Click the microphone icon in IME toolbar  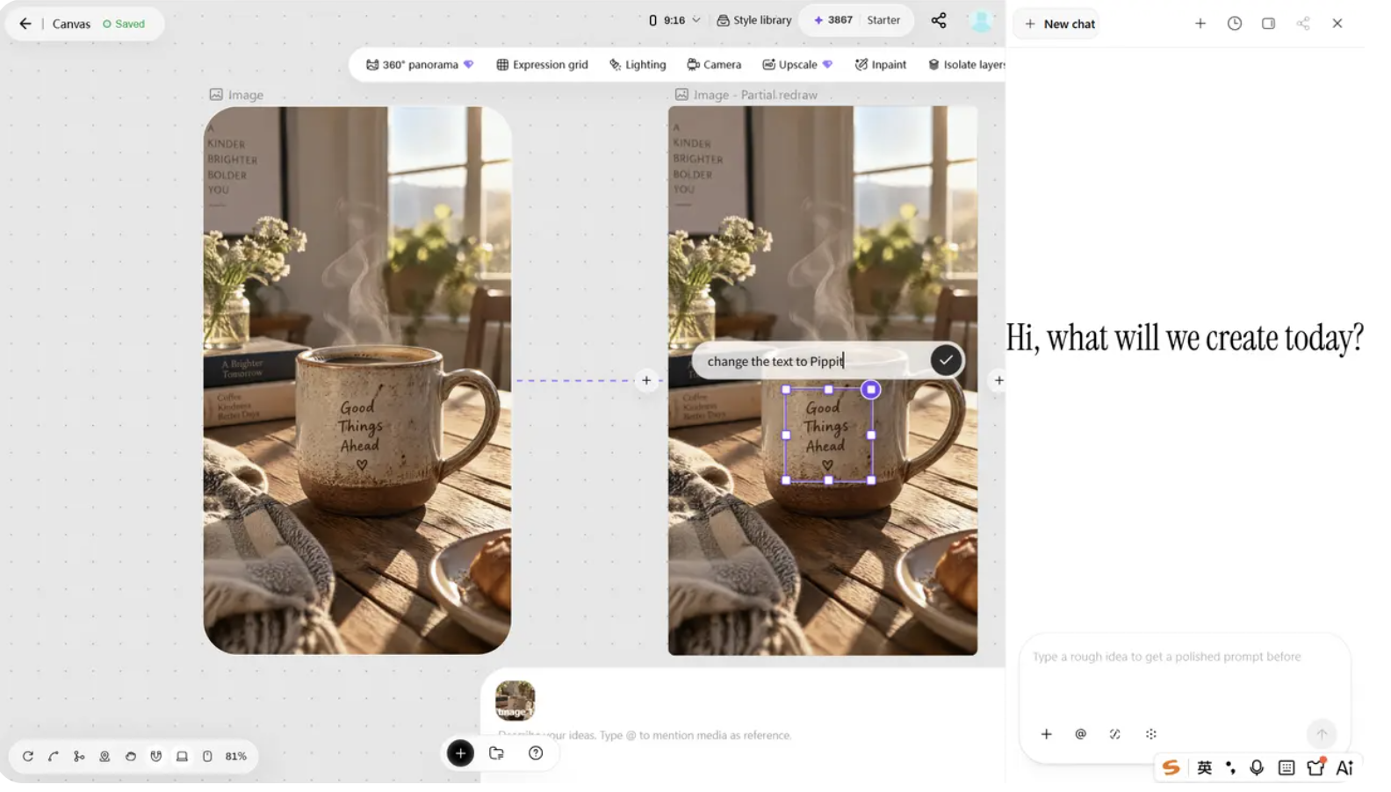point(1257,767)
